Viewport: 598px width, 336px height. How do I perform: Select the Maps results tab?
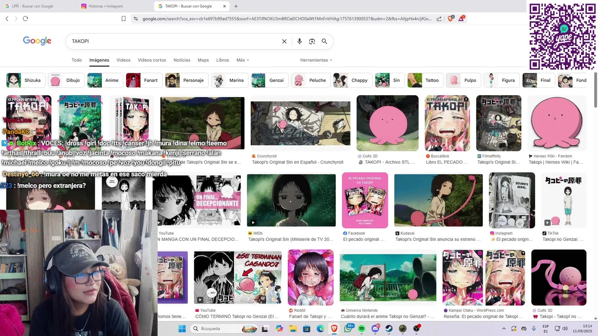203,60
